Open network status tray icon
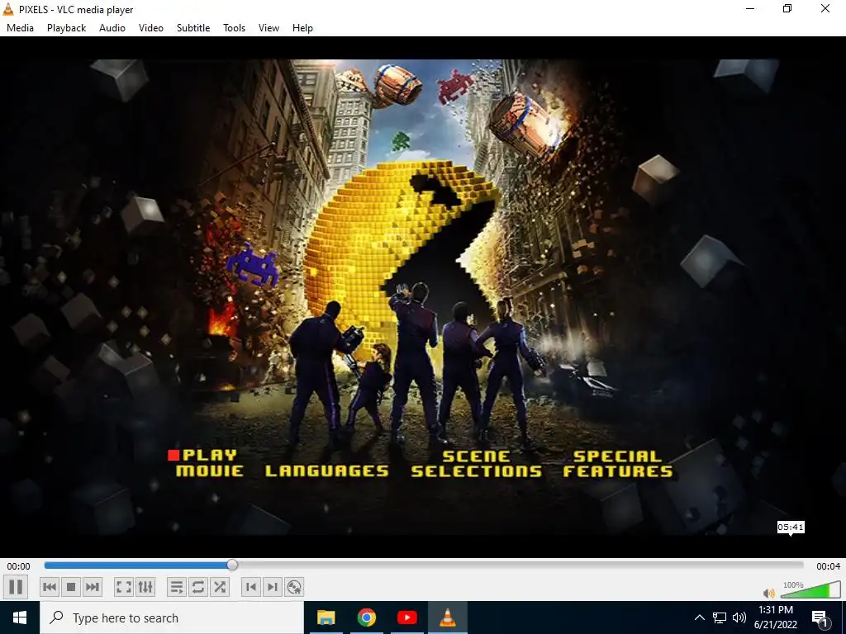The image size is (846, 634). pos(720,617)
